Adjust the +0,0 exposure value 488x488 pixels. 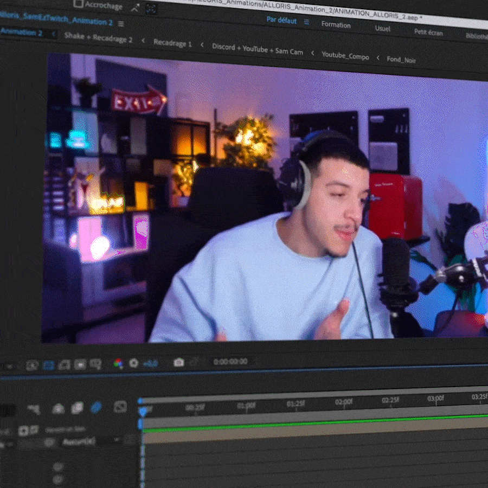click(150, 363)
